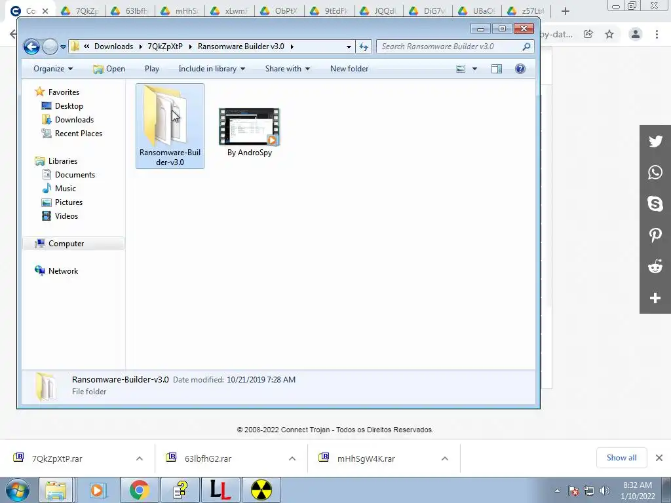671x503 pixels.
Task: Select Favorites in the navigation pane
Action: [64, 92]
